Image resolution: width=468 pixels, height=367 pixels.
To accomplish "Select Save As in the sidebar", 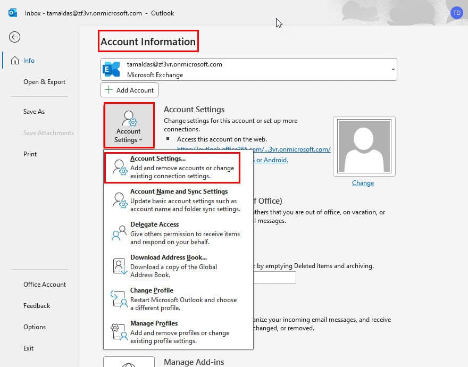I will (x=34, y=111).
